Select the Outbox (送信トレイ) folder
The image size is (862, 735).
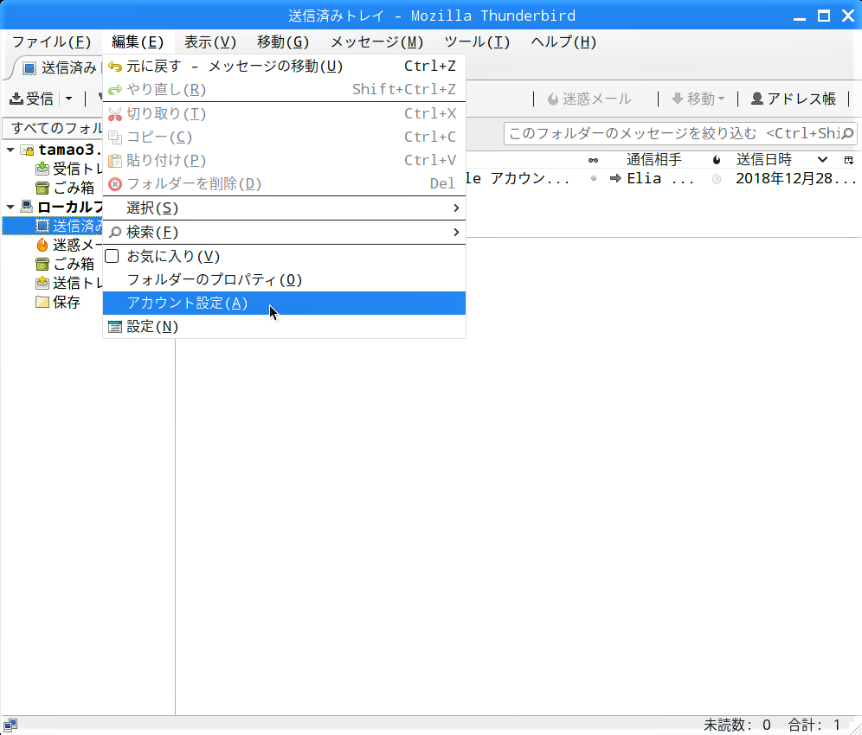pos(52,284)
